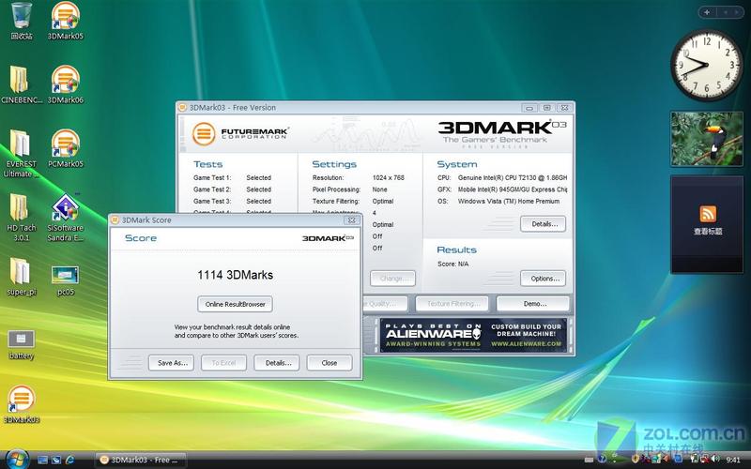
Task: Click the blue help tray icon
Action: pos(602,460)
